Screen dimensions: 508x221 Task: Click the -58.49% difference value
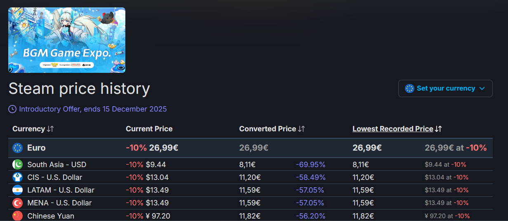point(310,177)
